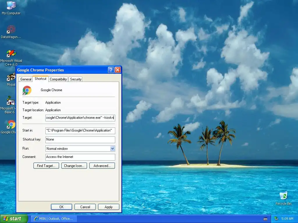Click Cancel in Properties dialog

coord(85,207)
